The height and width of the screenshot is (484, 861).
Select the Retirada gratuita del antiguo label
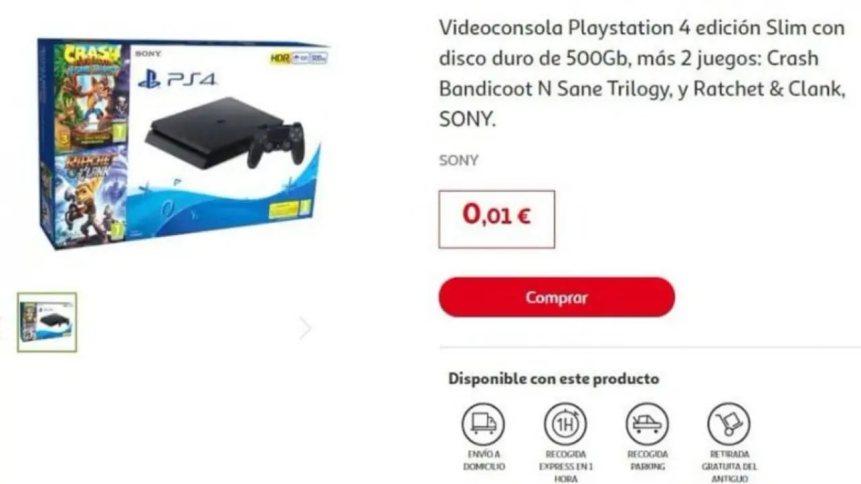pyautogui.click(x=730, y=467)
